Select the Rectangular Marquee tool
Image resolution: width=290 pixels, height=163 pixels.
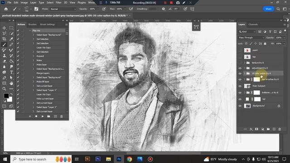11,28
